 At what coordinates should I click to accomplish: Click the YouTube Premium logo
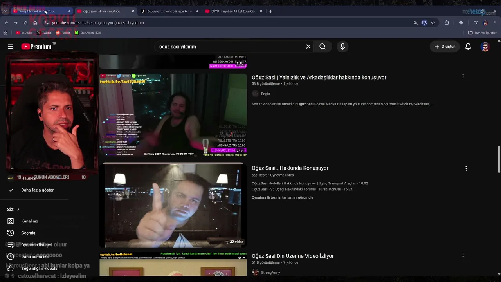36,47
